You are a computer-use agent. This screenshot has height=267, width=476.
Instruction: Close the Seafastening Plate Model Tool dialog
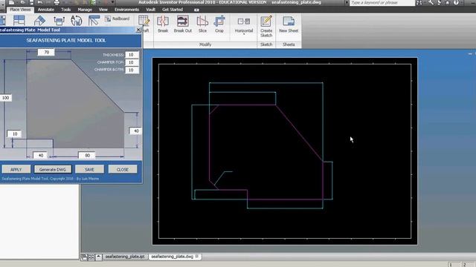(138, 30)
